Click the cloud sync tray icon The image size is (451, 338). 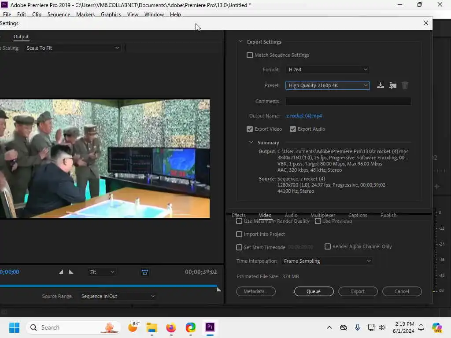[344, 327]
